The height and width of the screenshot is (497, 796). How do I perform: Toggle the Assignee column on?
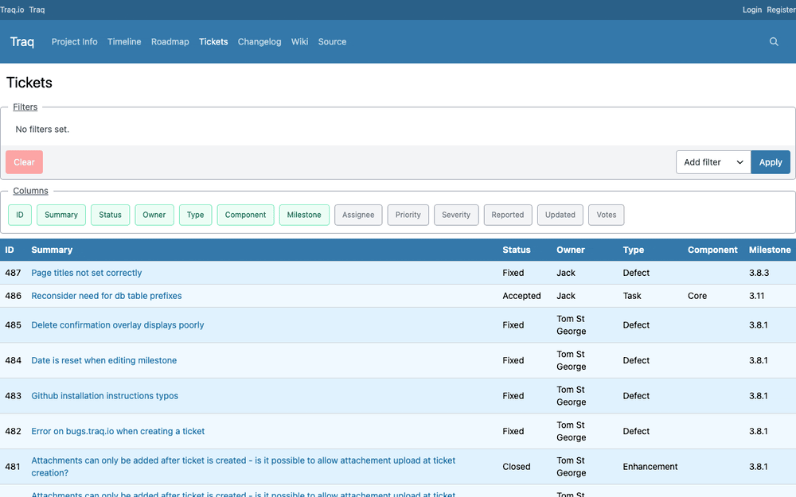[x=358, y=215]
